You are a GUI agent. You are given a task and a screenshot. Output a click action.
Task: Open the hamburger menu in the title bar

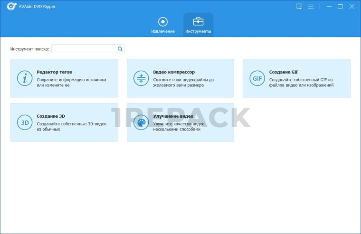click(311, 6)
